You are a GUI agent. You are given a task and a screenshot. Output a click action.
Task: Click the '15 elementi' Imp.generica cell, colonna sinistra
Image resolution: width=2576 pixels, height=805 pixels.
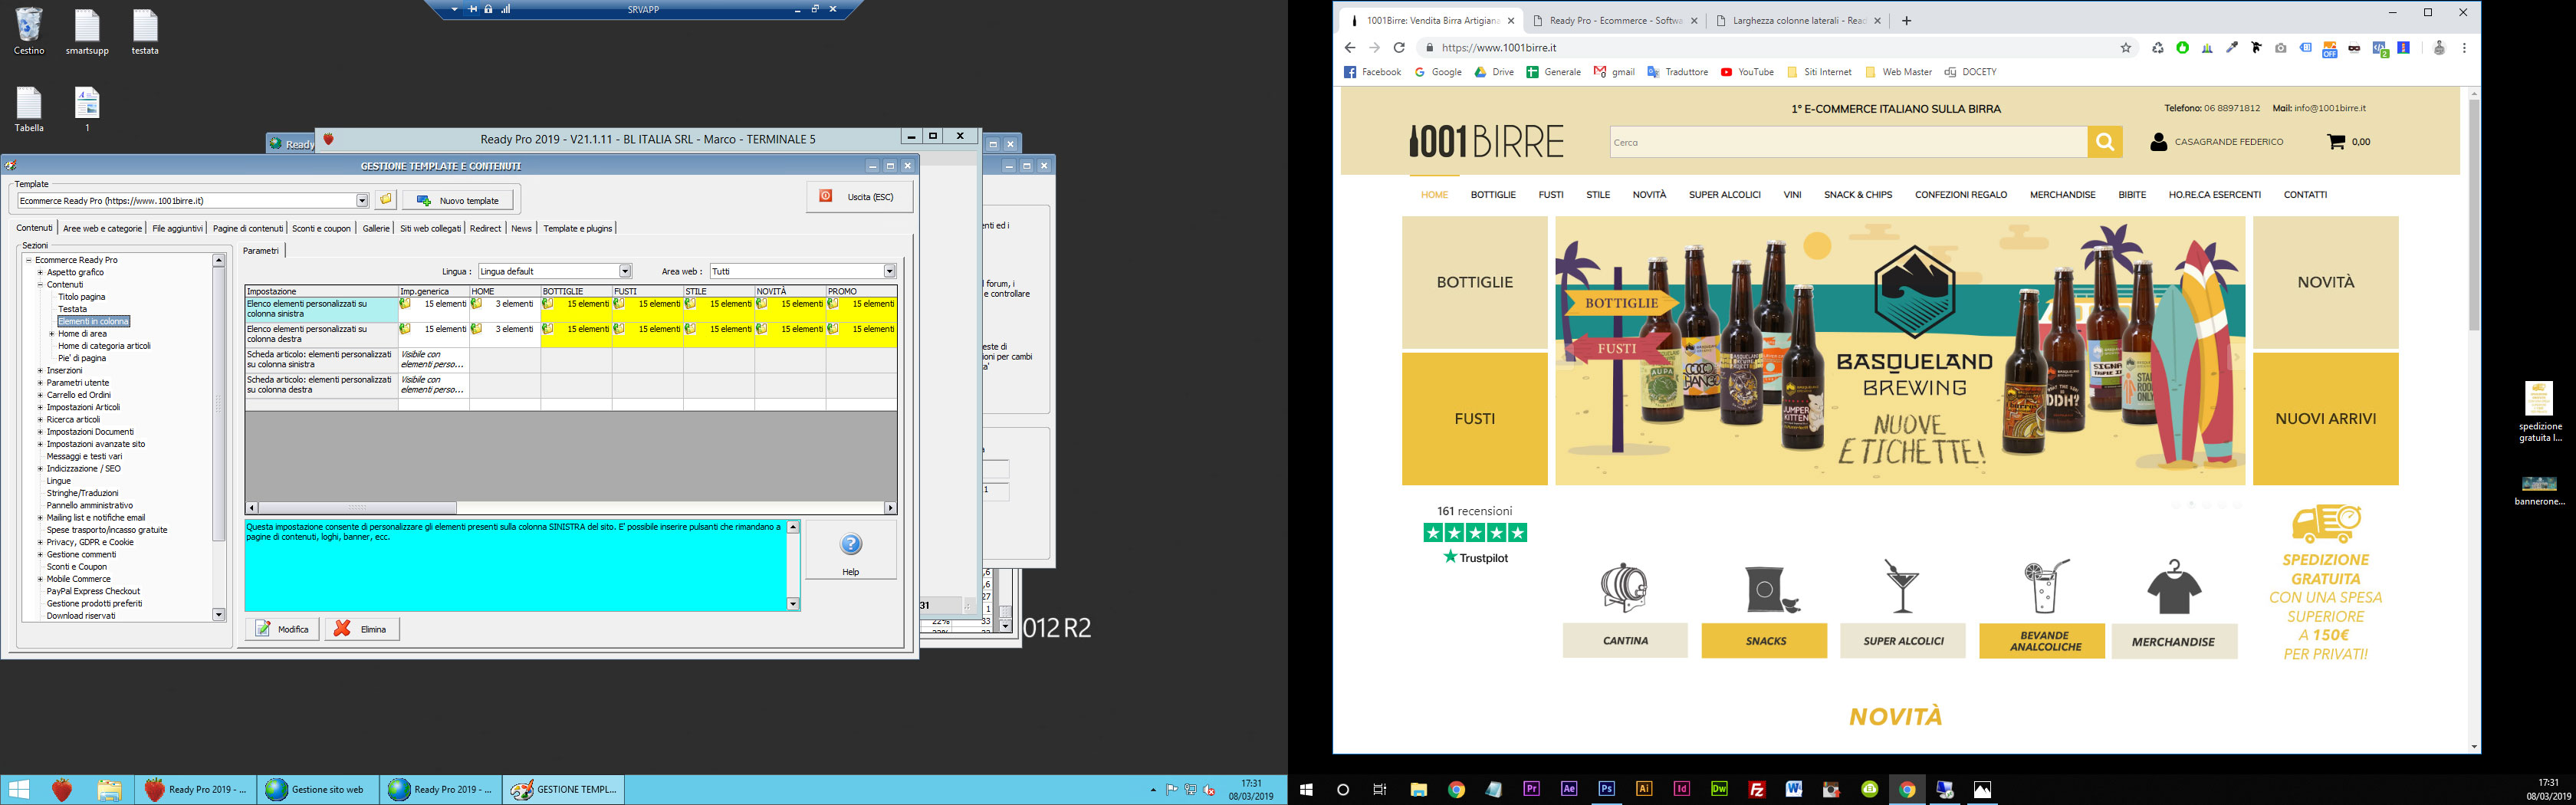click(x=434, y=309)
